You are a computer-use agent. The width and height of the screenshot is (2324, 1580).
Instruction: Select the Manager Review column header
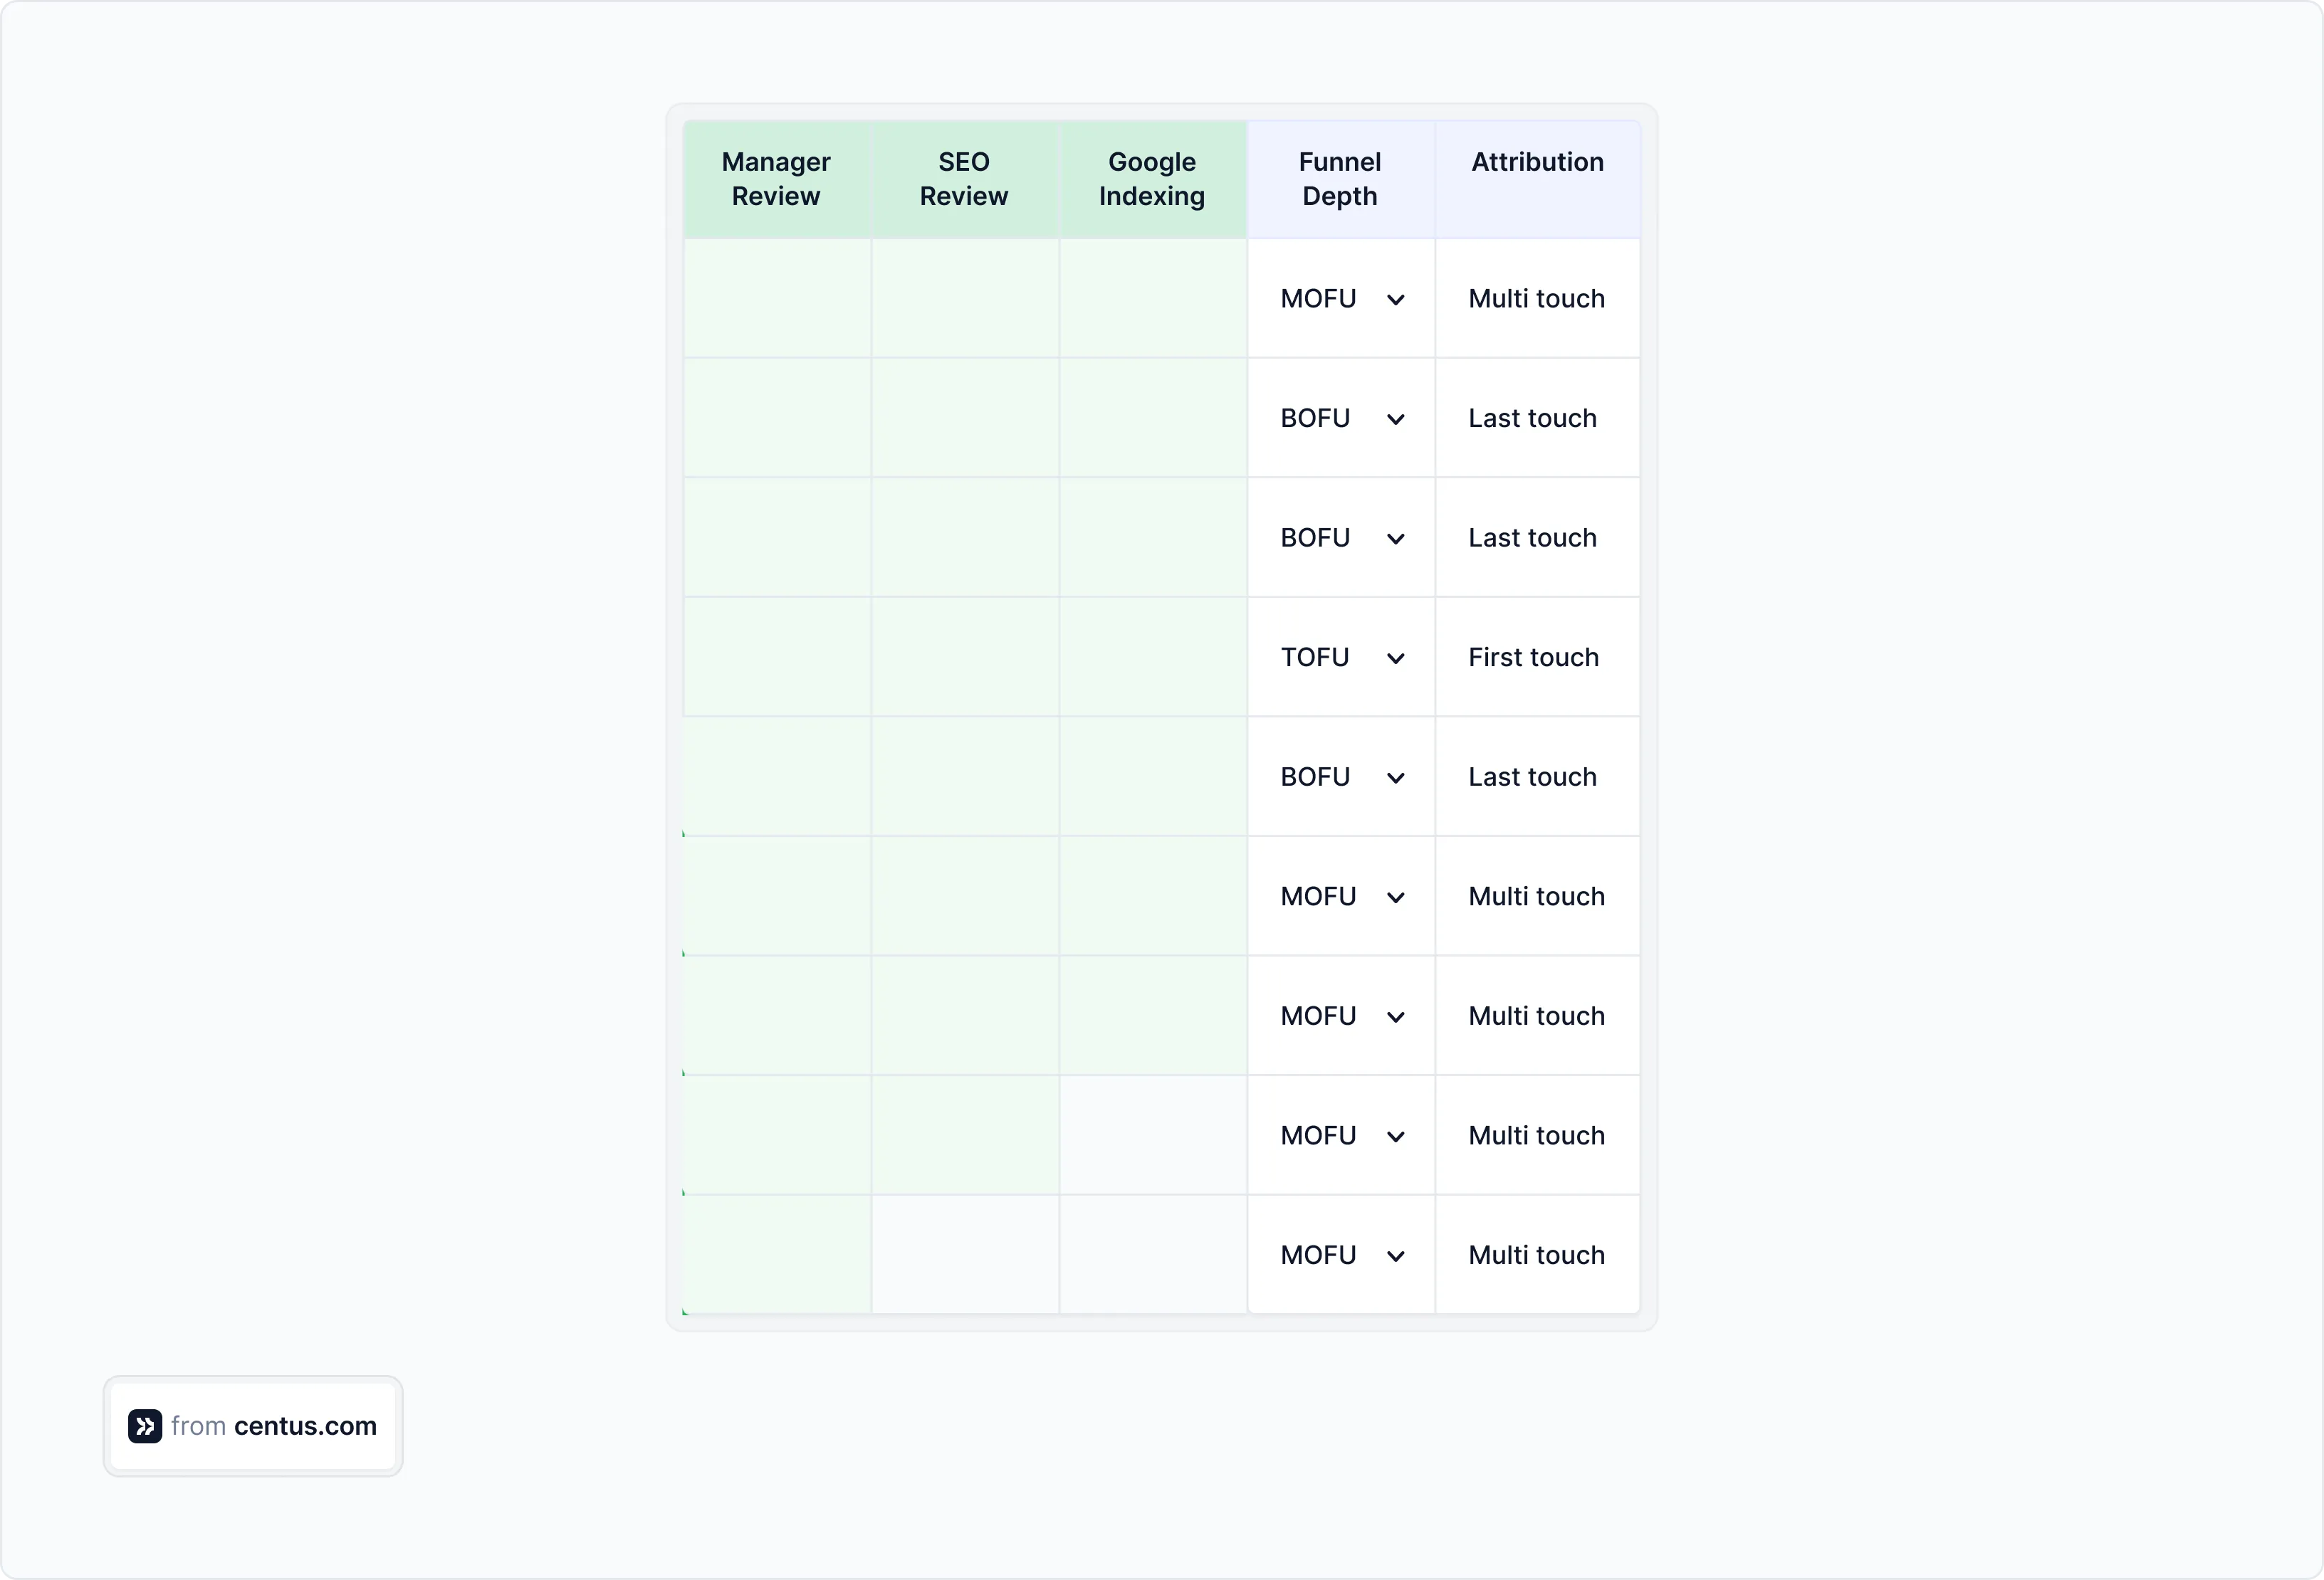(776, 179)
